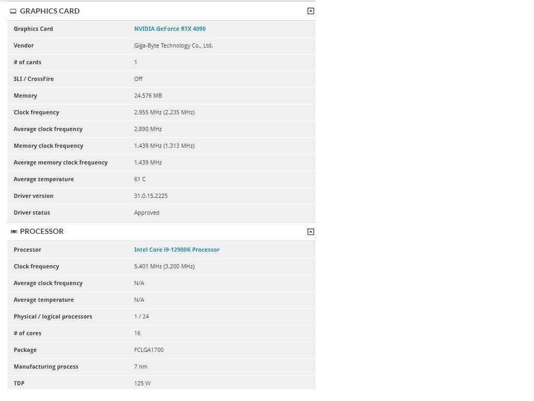
Task: Click the Physical / logical processors label
Action: coord(53,317)
